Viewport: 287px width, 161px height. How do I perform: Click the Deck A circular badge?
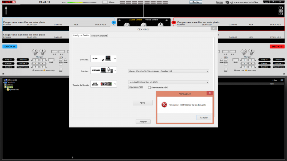(114, 23)
